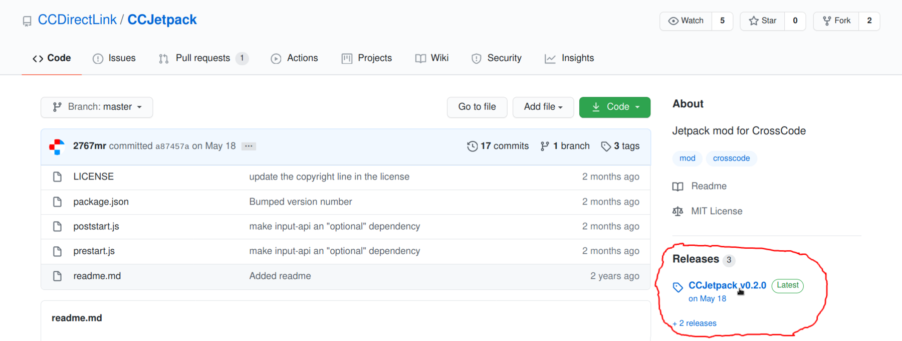Open the Pull requests tab
902x341 pixels.
click(202, 58)
